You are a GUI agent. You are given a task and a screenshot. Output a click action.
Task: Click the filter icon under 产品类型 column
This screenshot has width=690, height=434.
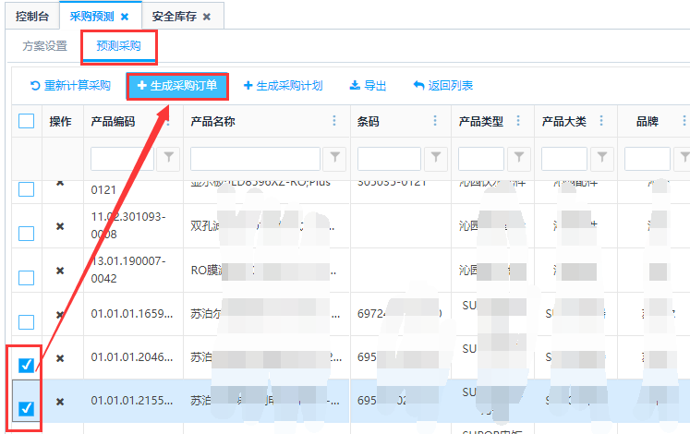pyautogui.click(x=519, y=159)
